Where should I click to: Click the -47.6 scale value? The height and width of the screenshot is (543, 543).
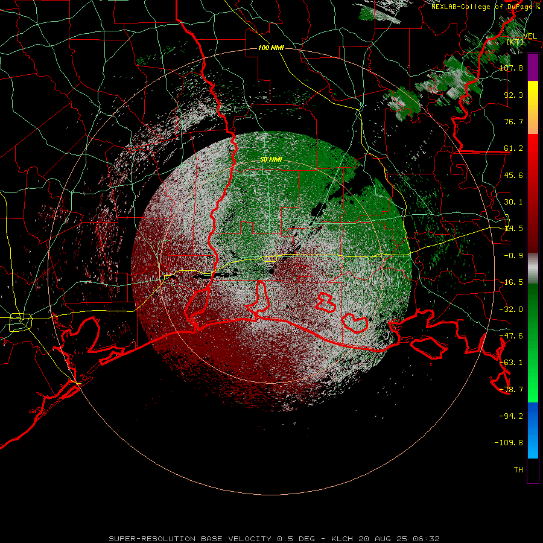coord(511,336)
